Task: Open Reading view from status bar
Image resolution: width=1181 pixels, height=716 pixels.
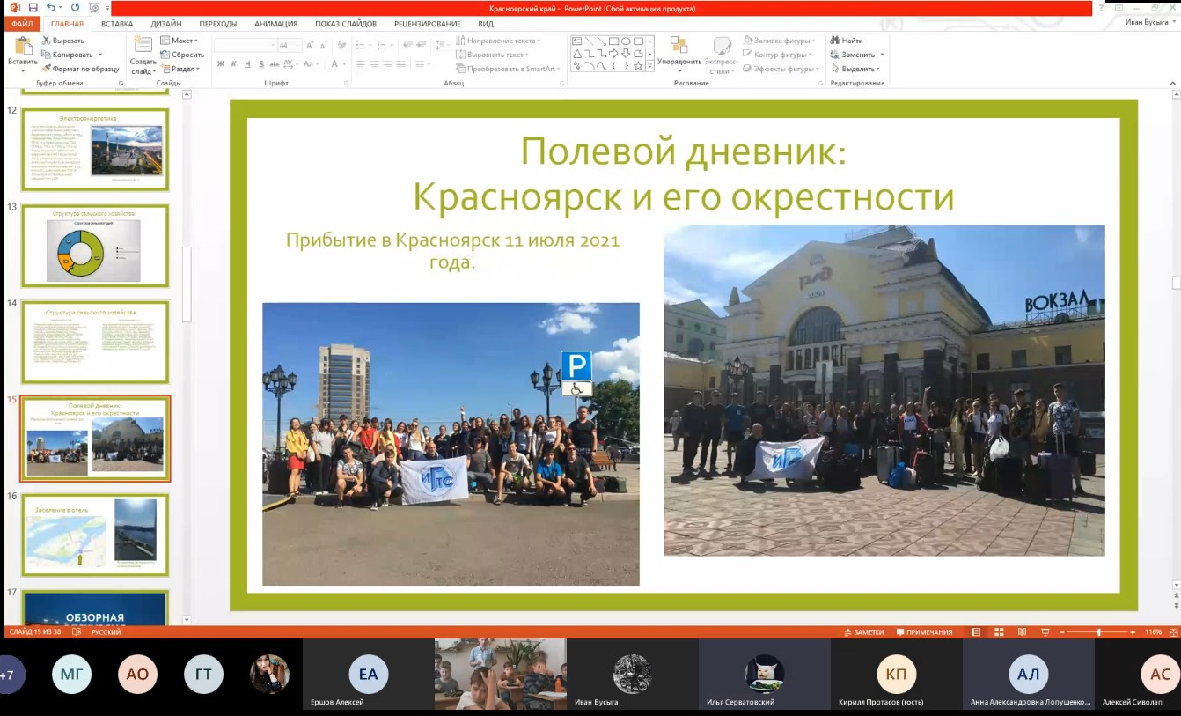Action: [1023, 632]
